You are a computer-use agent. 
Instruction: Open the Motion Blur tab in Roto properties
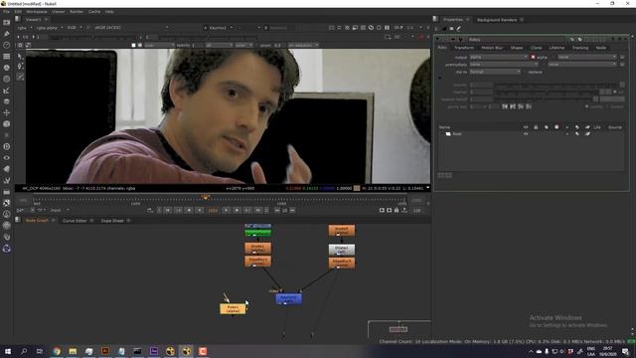[x=492, y=48]
